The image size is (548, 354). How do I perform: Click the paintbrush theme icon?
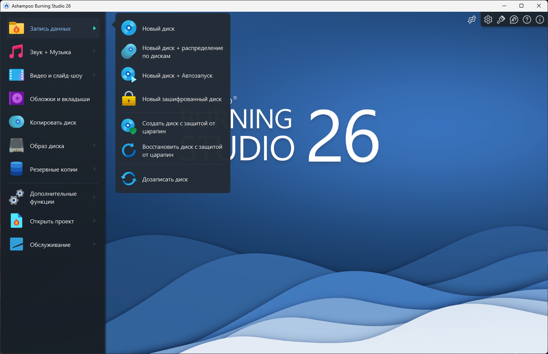[501, 20]
